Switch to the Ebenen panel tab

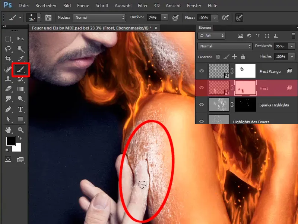click(x=205, y=28)
